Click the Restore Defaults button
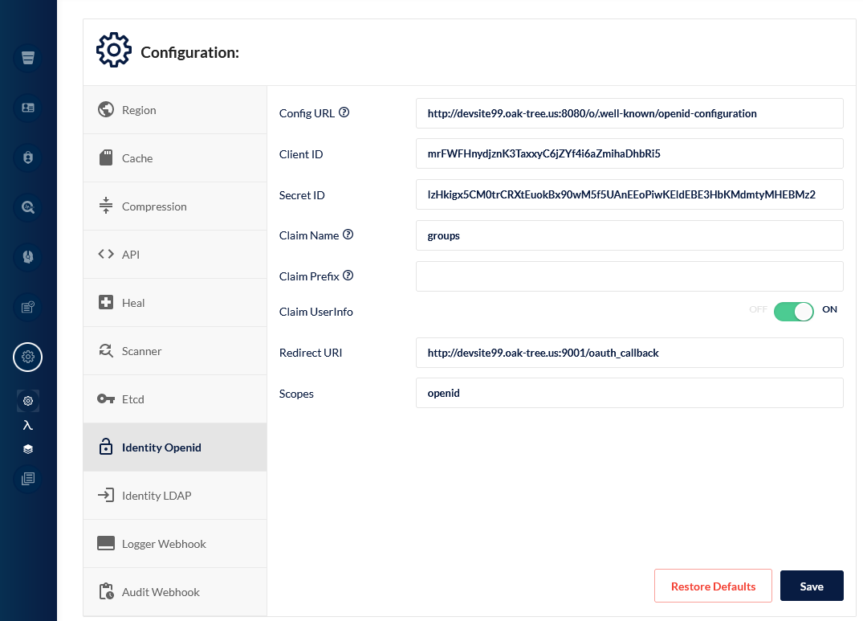Image resolution: width=863 pixels, height=621 pixels. (713, 586)
